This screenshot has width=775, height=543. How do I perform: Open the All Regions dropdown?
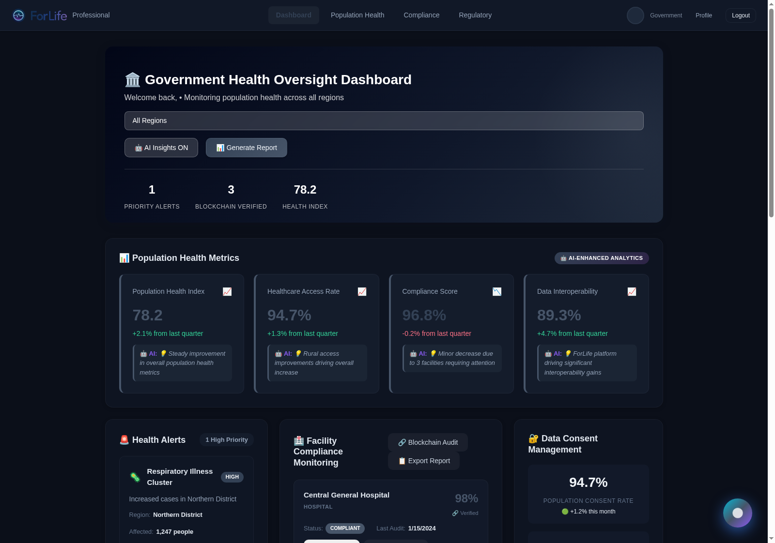click(x=384, y=121)
